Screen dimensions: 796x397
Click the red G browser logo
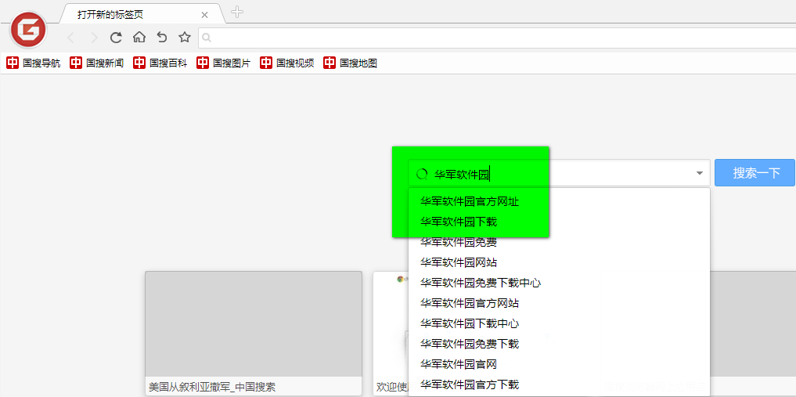28,30
